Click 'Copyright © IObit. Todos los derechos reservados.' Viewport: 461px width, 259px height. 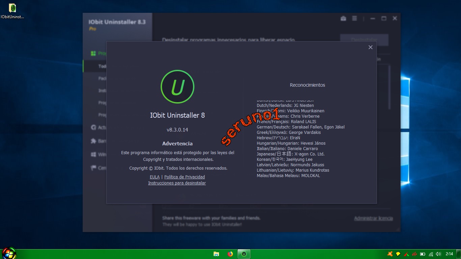click(x=178, y=168)
